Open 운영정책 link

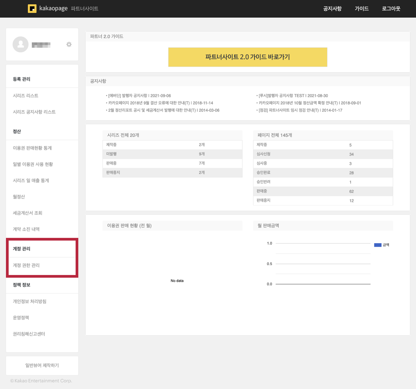point(21,317)
